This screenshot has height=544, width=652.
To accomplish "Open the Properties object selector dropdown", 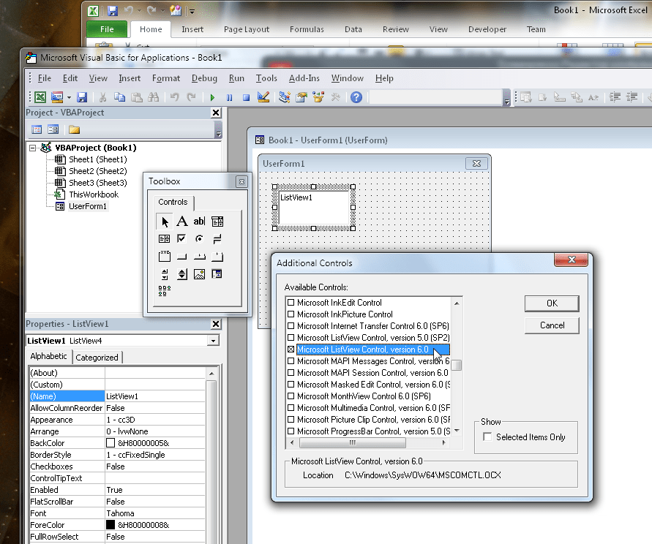I will point(213,341).
